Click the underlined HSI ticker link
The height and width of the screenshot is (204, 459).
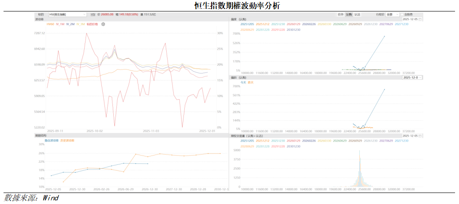[x=93, y=15]
